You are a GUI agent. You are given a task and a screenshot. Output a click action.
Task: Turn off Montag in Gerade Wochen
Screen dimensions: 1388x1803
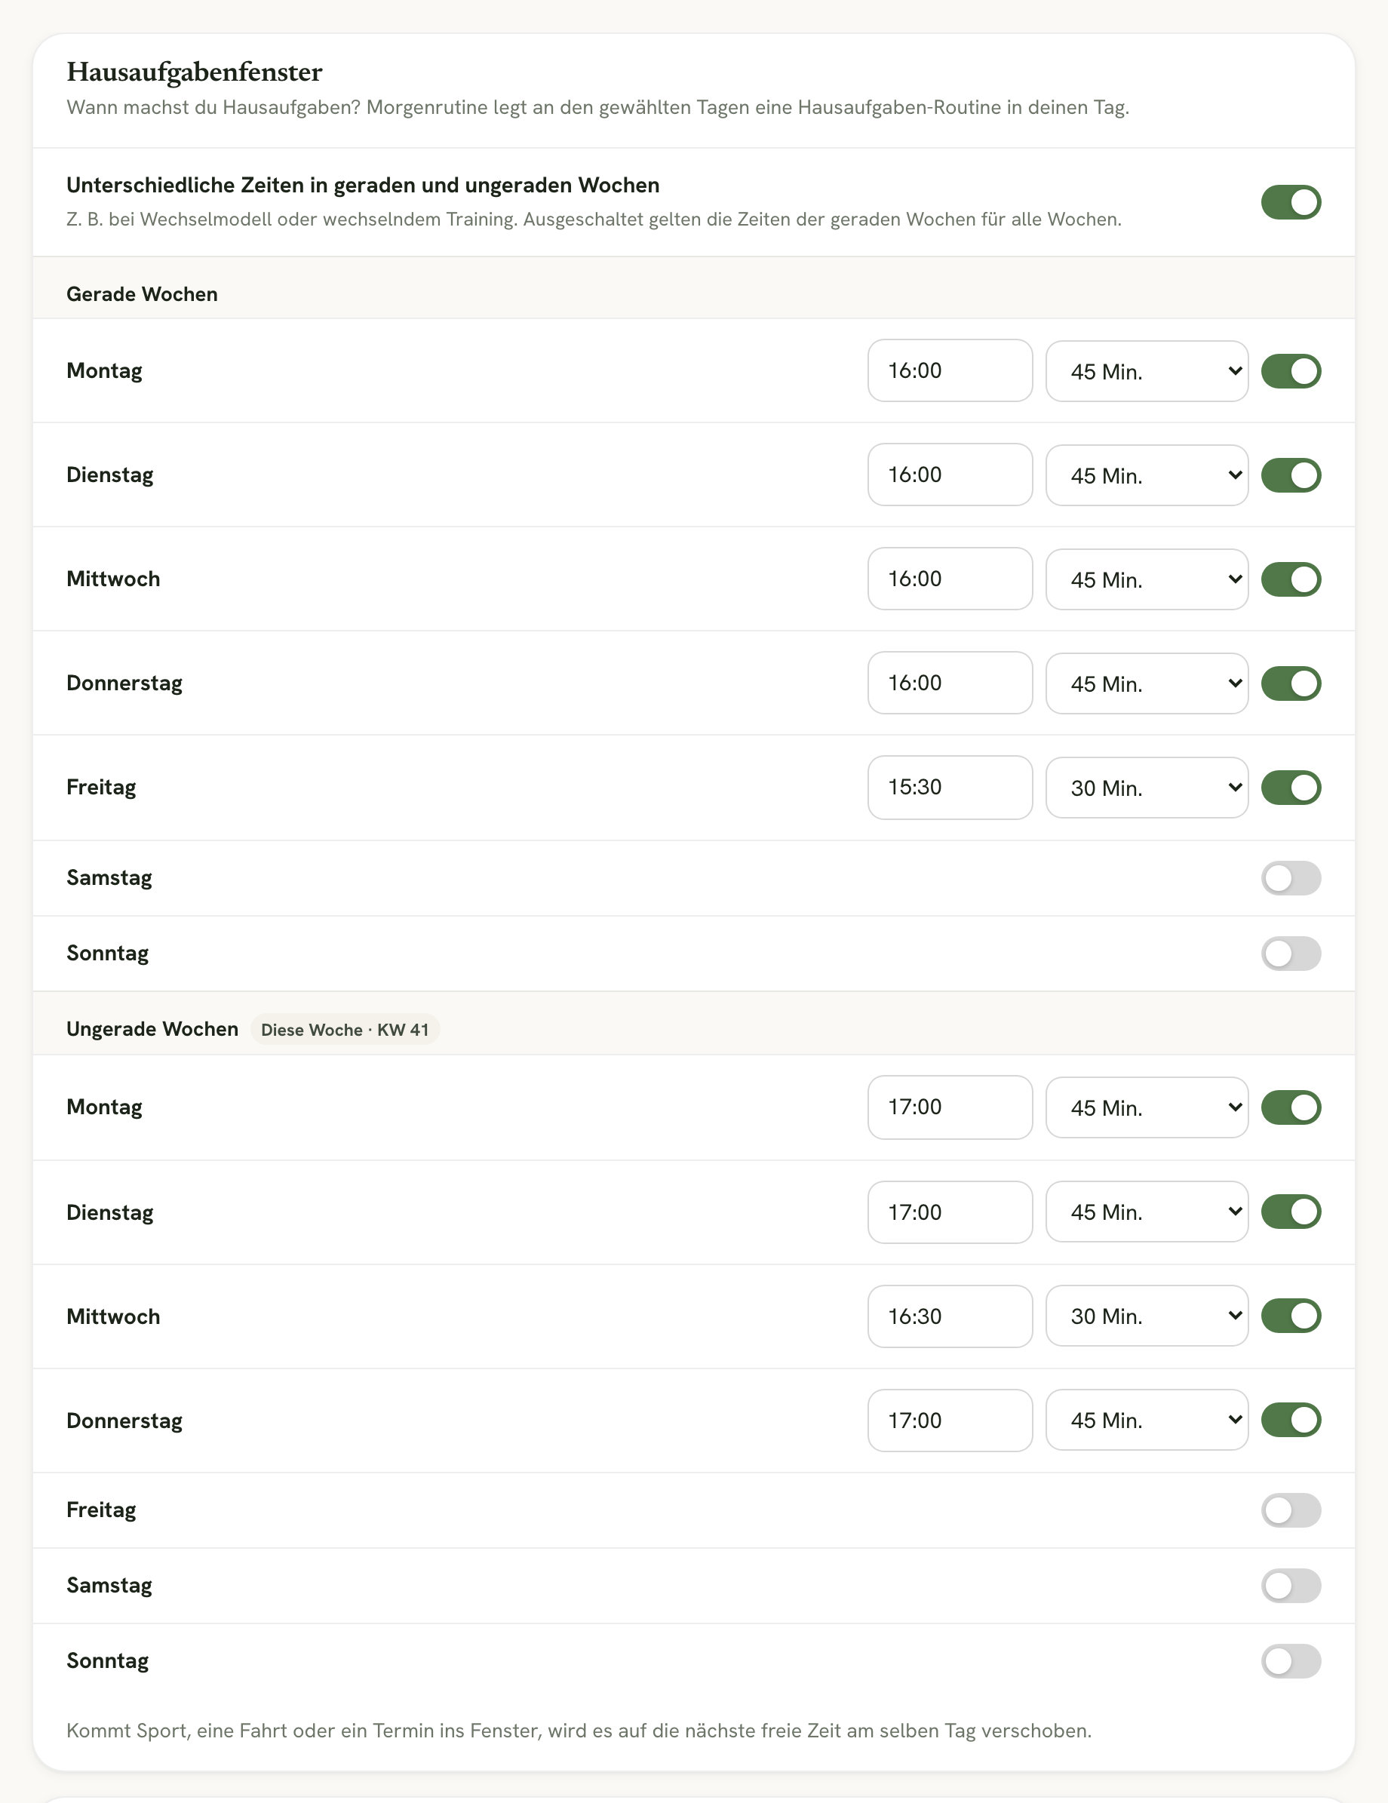pos(1291,371)
